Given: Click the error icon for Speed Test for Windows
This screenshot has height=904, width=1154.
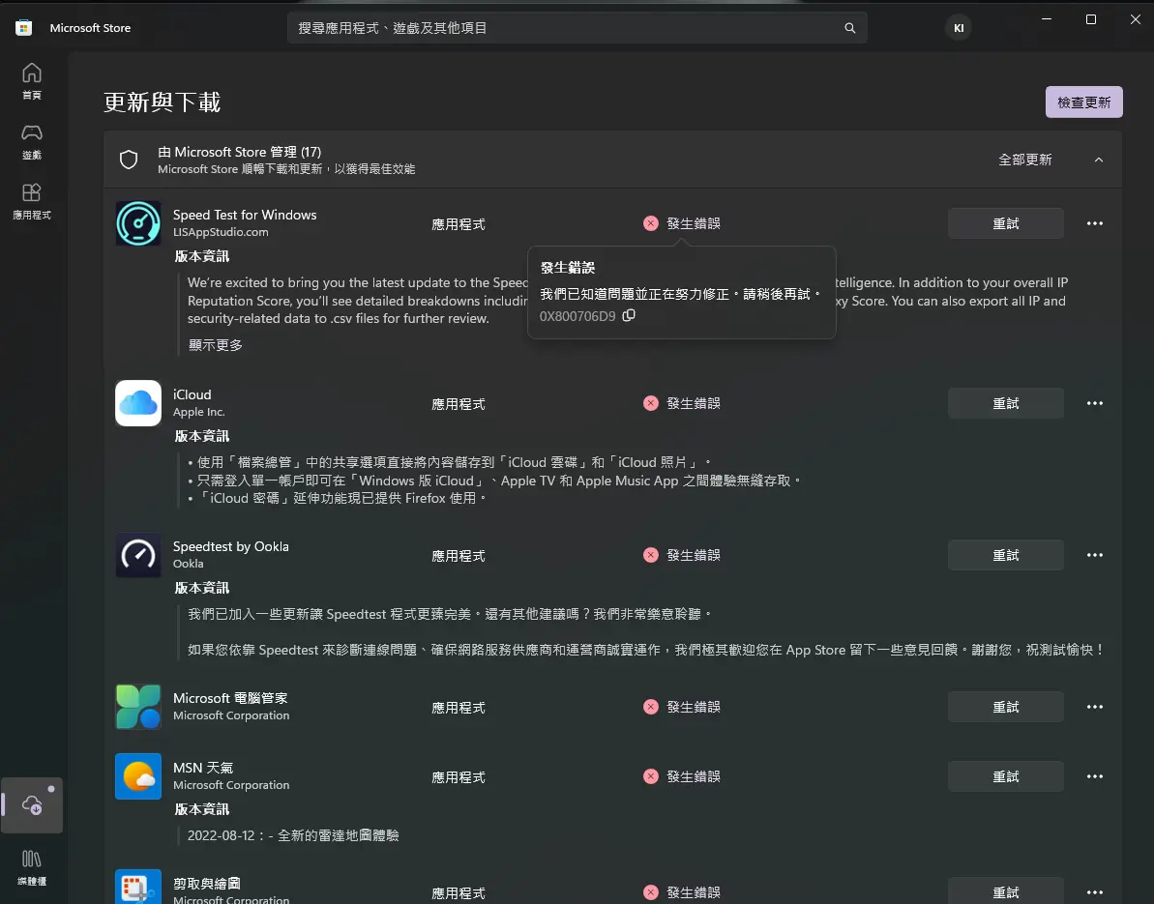Looking at the screenshot, I should tap(651, 223).
